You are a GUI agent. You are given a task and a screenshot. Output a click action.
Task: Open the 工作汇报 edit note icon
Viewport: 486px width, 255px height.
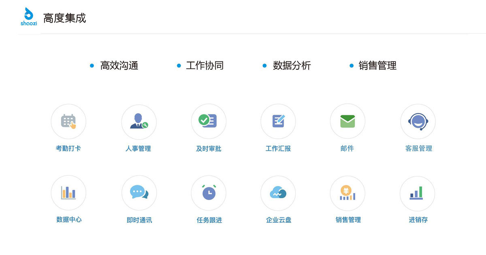click(x=278, y=121)
